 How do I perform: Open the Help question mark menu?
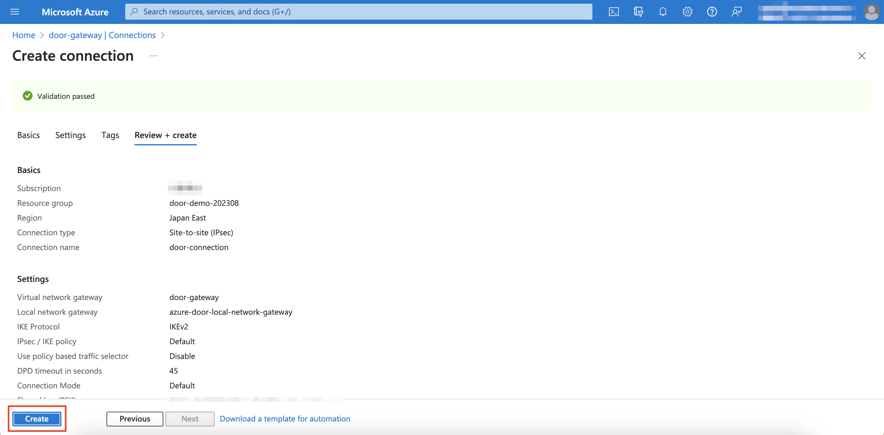(712, 12)
